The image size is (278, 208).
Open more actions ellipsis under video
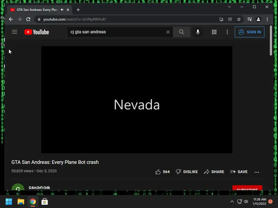(257, 172)
